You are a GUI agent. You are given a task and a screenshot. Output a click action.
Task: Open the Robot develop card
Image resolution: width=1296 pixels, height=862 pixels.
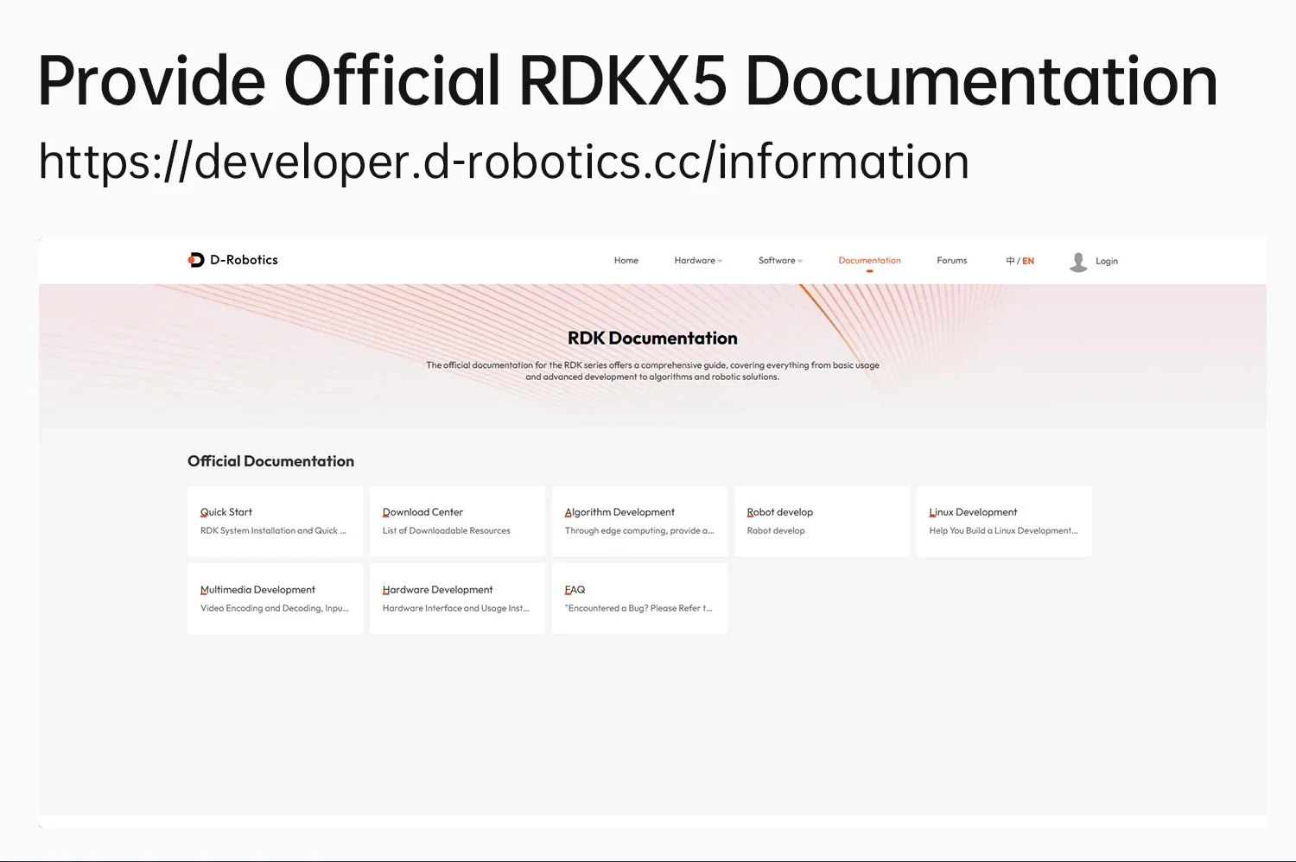tap(823, 522)
